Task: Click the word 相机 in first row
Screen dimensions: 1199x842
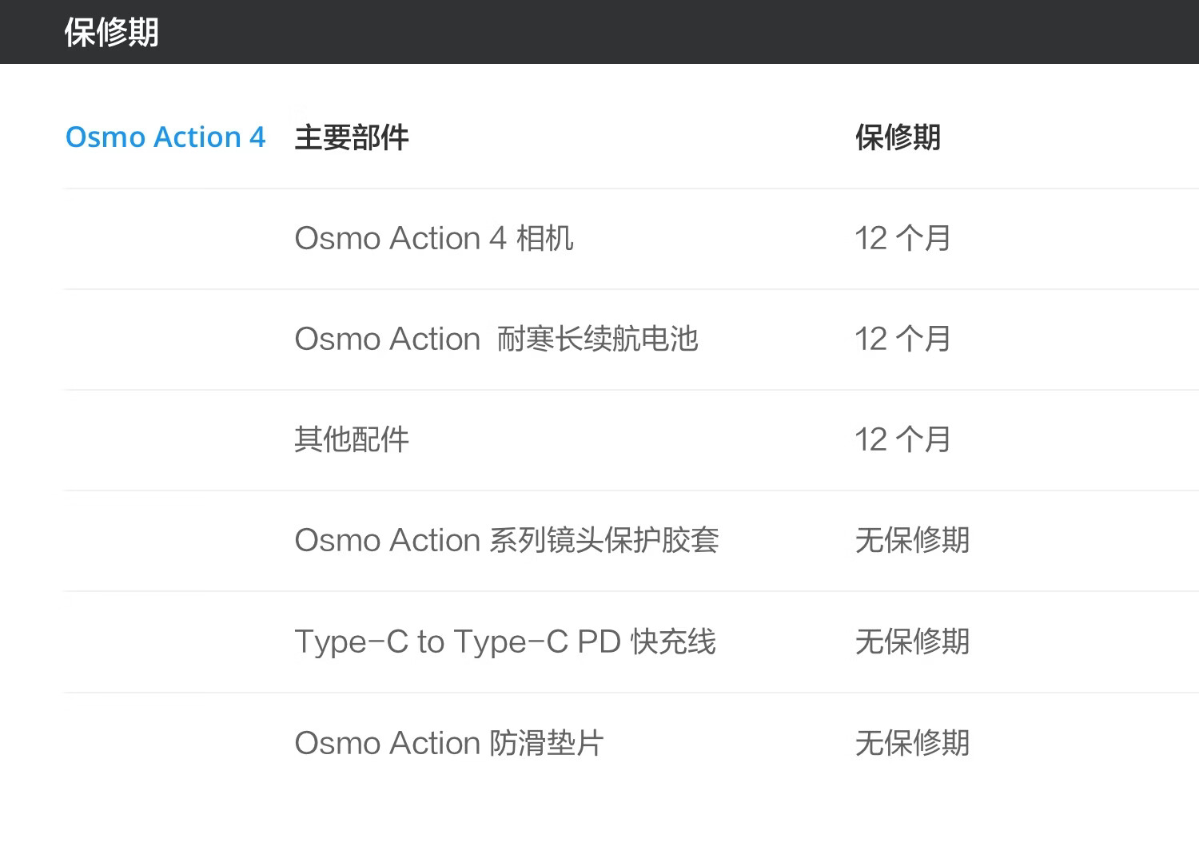Action: click(x=545, y=238)
